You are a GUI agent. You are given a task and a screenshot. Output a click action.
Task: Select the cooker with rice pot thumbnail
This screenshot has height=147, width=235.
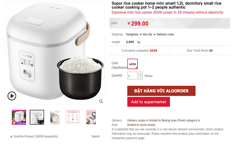(x=37, y=117)
